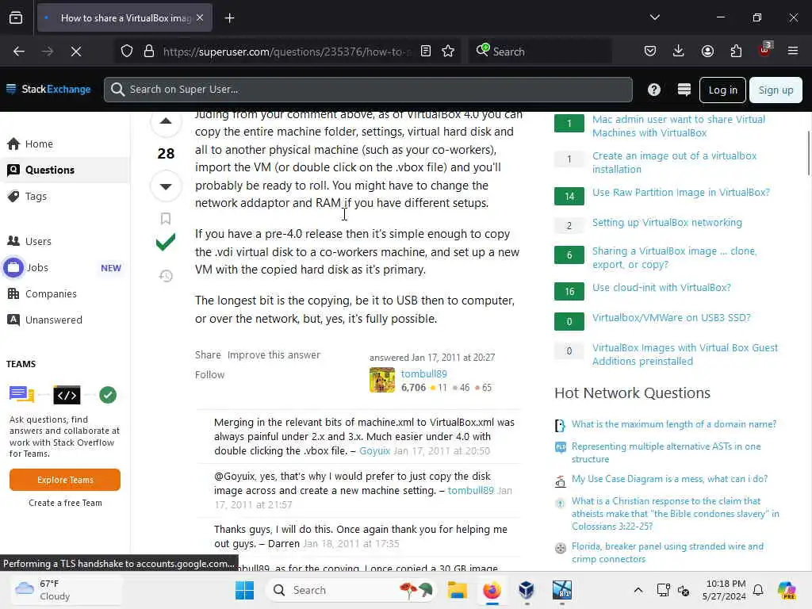
Task: Open Windows Start menu
Action: [244, 590]
